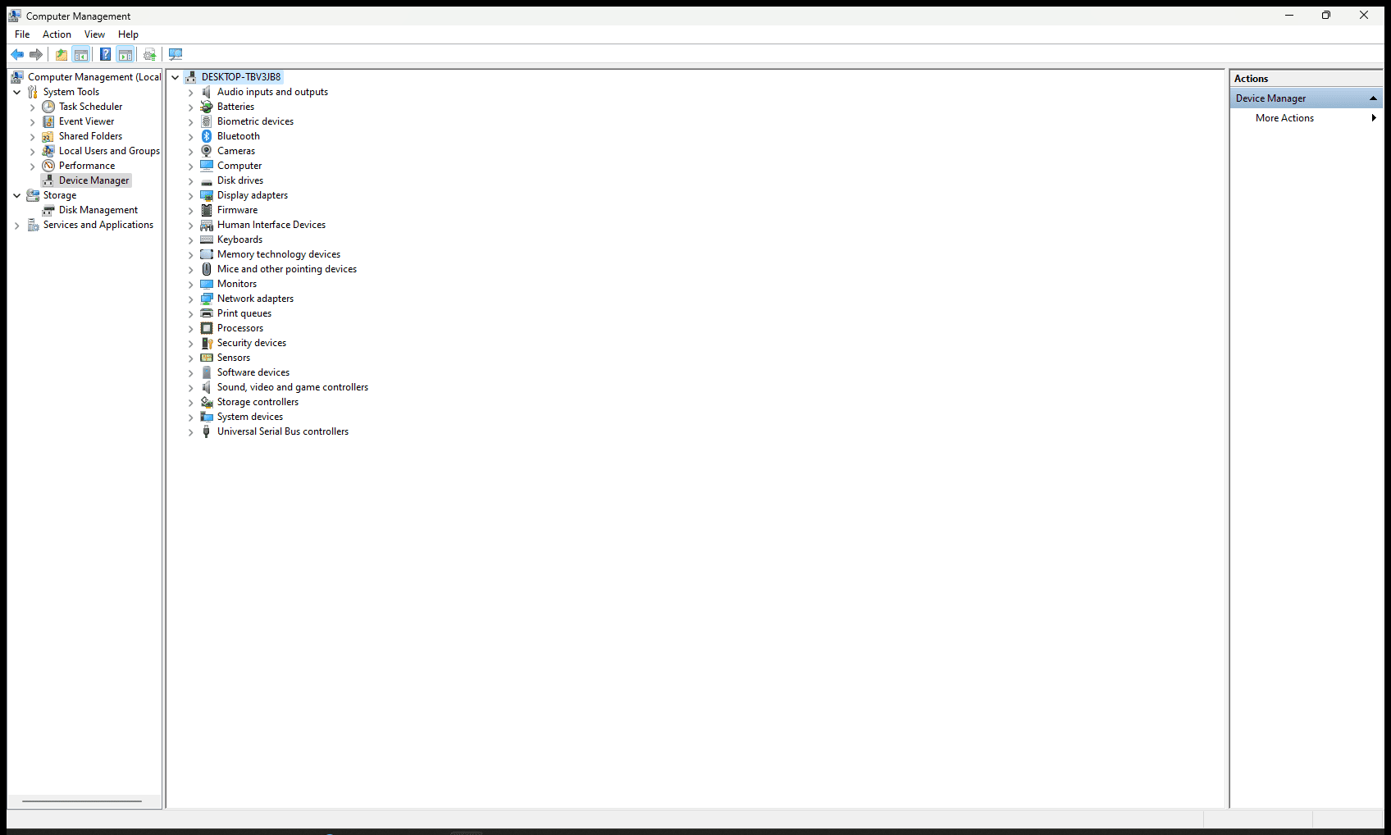Click the Task Scheduler clock icon
Viewport: 1391px width, 835px height.
(x=48, y=107)
